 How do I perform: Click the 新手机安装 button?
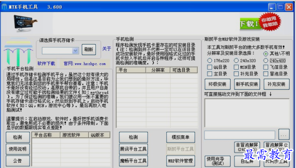(x=247, y=84)
